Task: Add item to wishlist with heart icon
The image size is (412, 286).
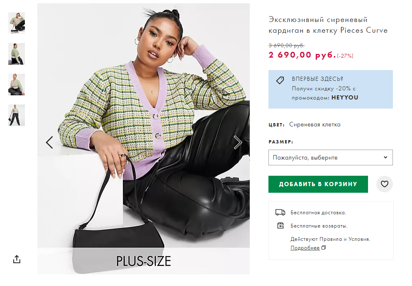Action: tap(385, 184)
